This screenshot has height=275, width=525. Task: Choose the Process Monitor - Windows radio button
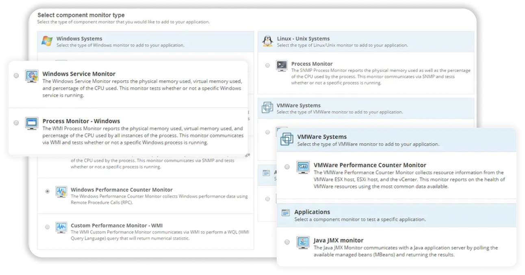pyautogui.click(x=16, y=123)
